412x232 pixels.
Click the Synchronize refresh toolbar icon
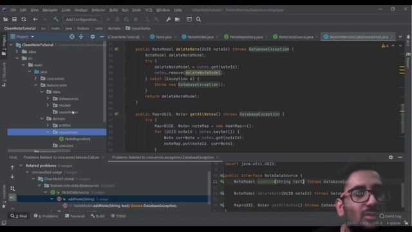click(24, 19)
